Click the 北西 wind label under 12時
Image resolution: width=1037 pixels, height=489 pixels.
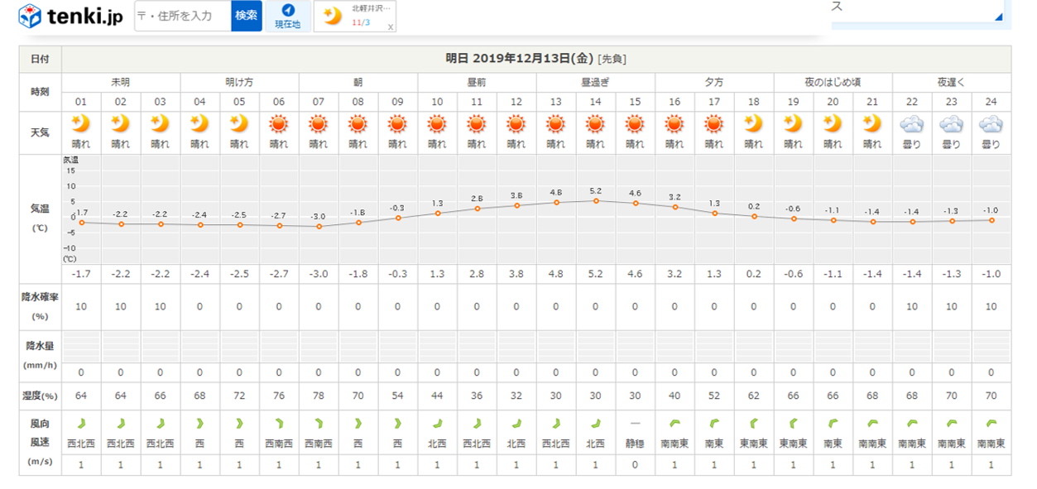(x=516, y=443)
